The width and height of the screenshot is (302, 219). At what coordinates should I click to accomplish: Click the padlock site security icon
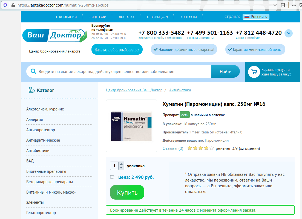[13, 5]
